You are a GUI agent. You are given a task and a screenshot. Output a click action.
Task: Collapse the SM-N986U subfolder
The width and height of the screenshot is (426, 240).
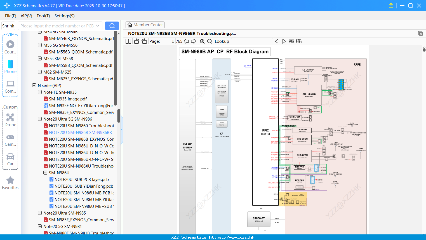(x=45, y=173)
